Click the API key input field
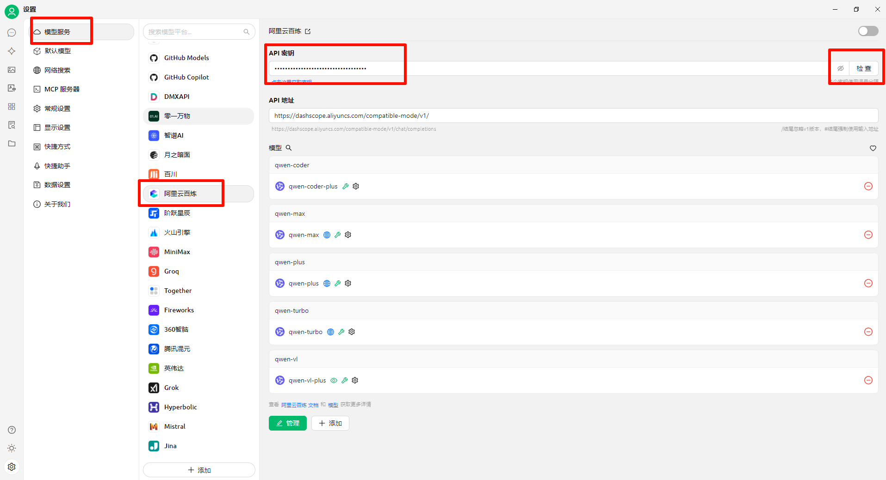The image size is (886, 480). click(550, 68)
